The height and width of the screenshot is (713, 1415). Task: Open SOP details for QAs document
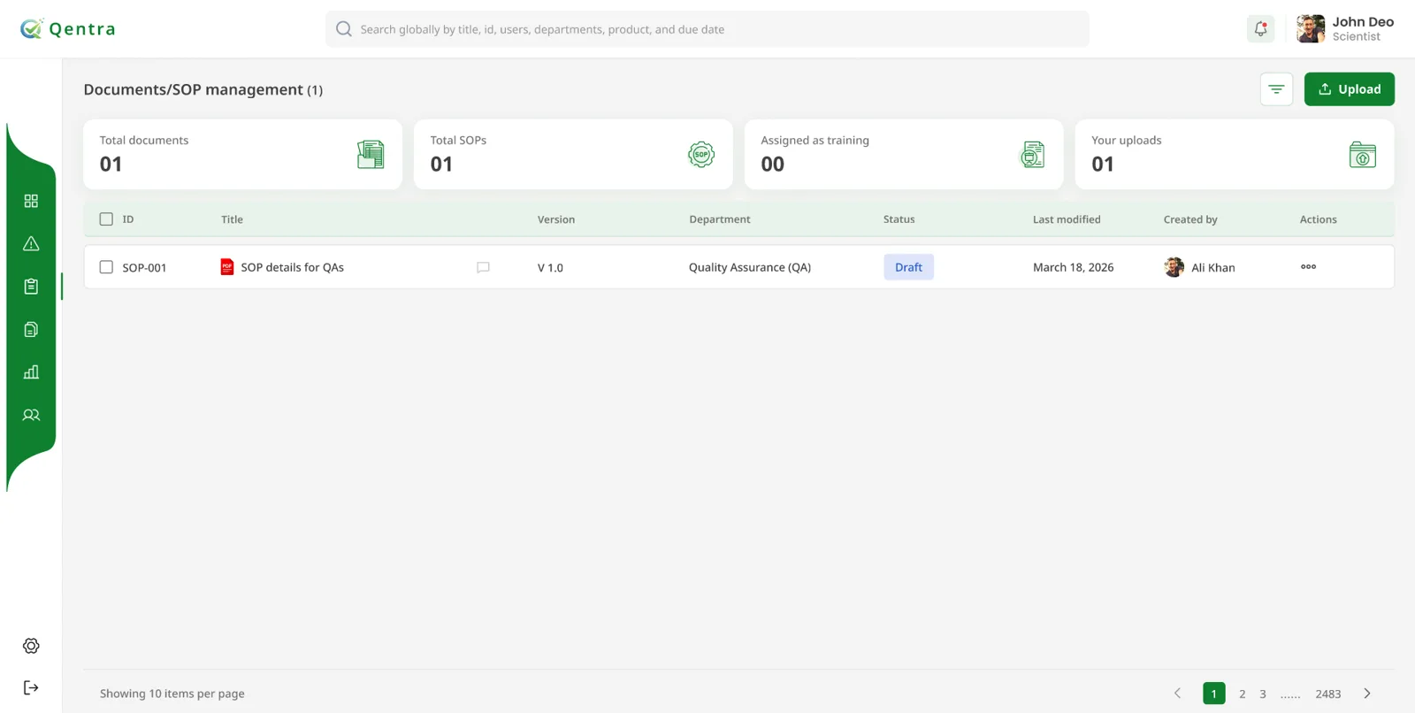click(293, 267)
